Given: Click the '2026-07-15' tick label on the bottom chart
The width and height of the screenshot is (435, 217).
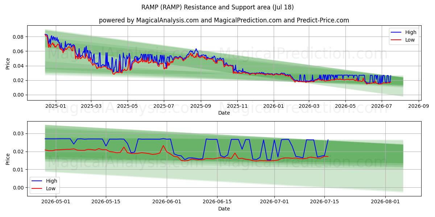Looking at the screenshot, I should (x=324, y=202).
